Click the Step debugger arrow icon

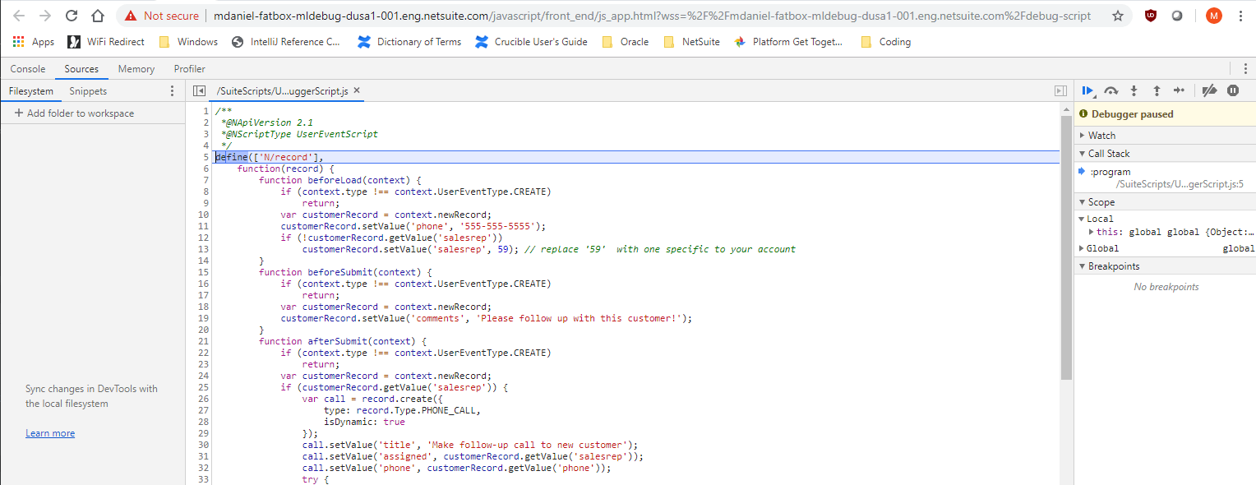pos(1179,91)
